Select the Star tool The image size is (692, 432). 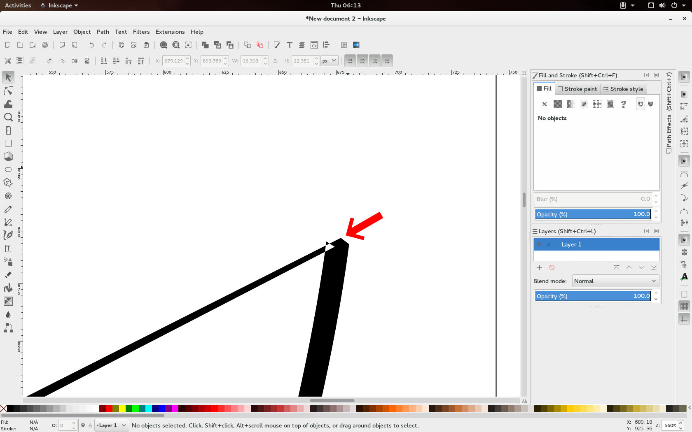click(x=8, y=183)
